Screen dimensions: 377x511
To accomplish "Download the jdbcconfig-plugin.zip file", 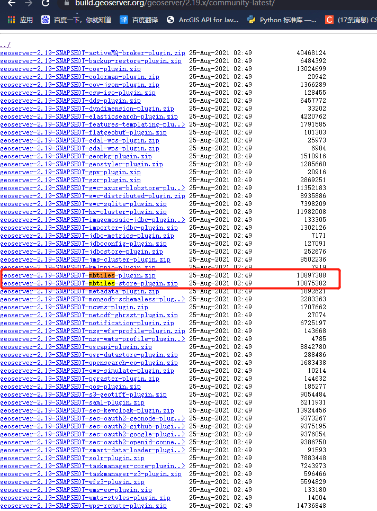I will [x=84, y=244].
